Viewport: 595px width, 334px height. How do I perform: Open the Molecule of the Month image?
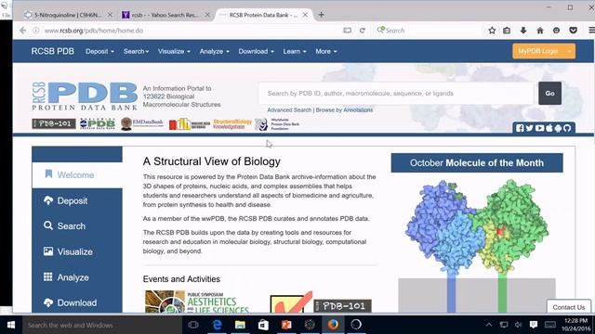[x=477, y=245]
